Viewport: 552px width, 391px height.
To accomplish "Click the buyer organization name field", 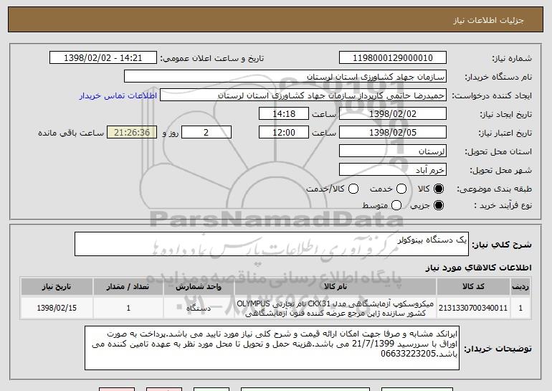I will [285, 77].
